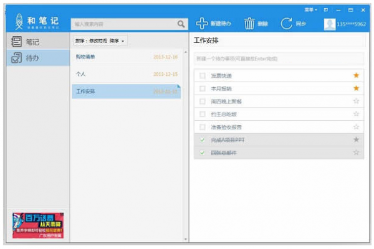374x249 pixels.
Task: Click the 2013-12-16 date of 购物清单
Action: [x=166, y=57]
